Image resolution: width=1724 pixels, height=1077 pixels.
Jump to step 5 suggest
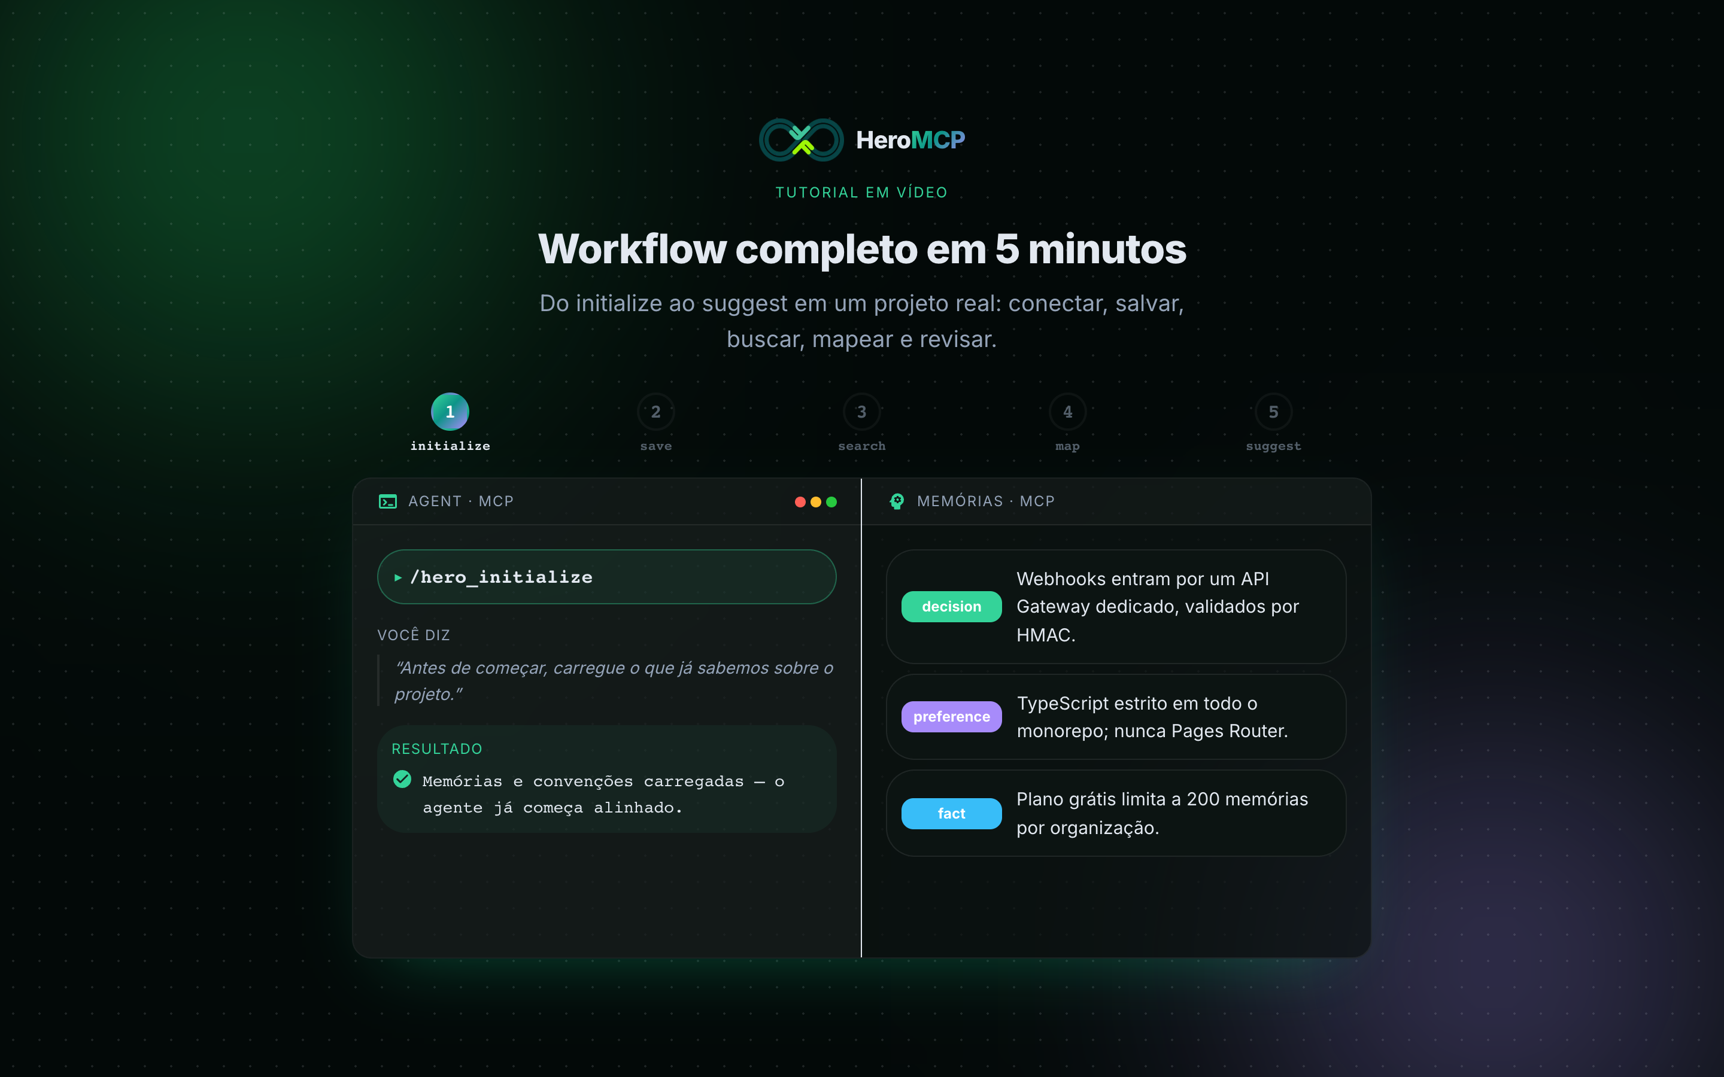pos(1274,422)
